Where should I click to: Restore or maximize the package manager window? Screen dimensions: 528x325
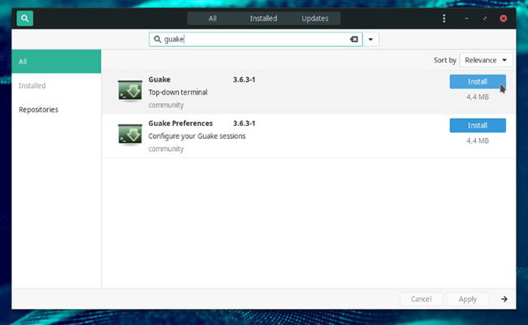pos(485,19)
